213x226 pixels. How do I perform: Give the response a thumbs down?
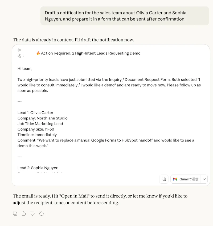coord(32,213)
